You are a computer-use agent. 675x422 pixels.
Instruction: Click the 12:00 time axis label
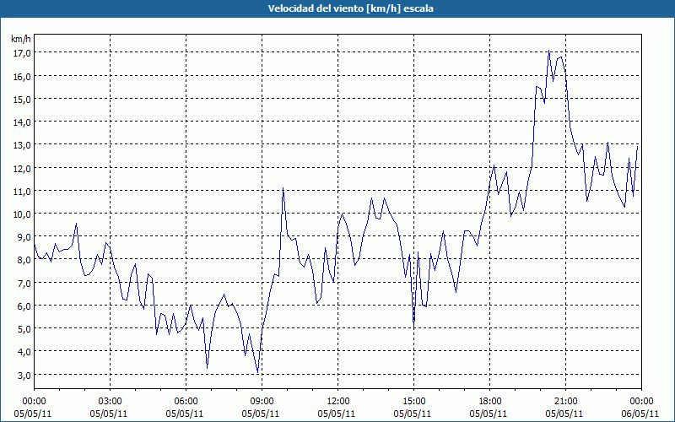pos(338,402)
